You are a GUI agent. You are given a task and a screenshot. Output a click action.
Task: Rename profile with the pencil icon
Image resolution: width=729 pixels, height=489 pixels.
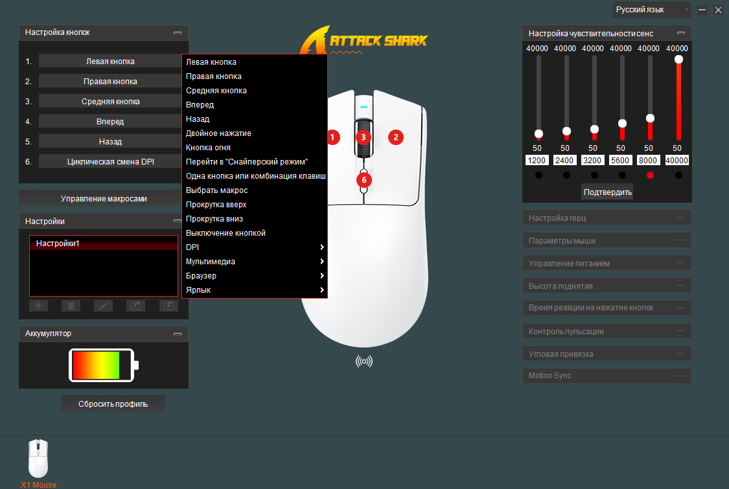click(103, 306)
